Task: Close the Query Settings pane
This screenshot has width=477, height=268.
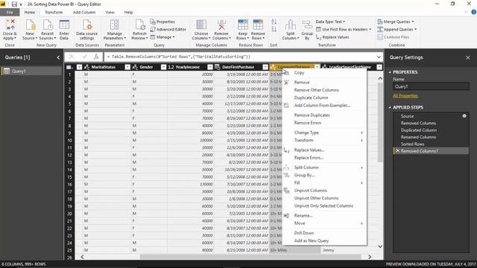Action: [467, 57]
